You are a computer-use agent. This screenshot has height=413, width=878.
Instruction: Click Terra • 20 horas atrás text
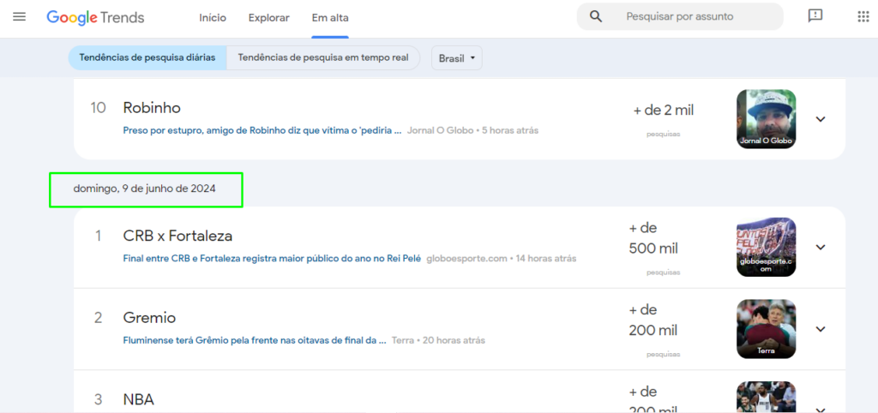(438, 339)
